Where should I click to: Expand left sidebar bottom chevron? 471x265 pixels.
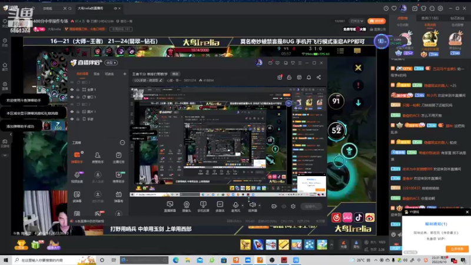tap(5, 155)
